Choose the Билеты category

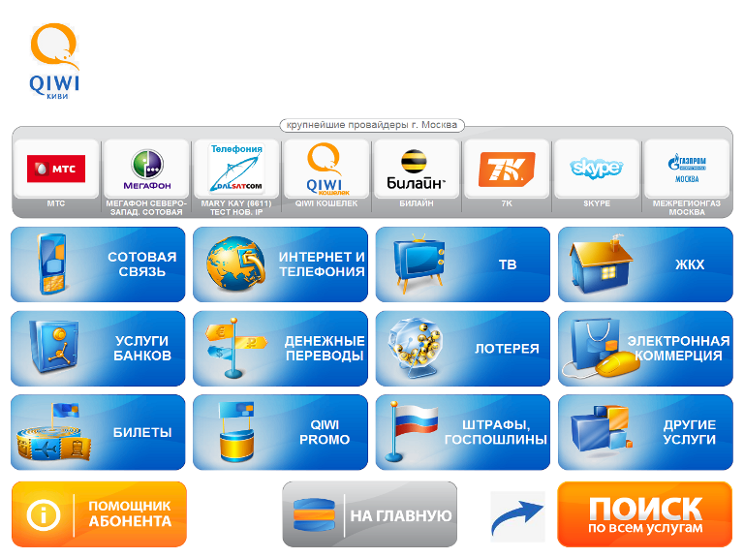click(98, 432)
